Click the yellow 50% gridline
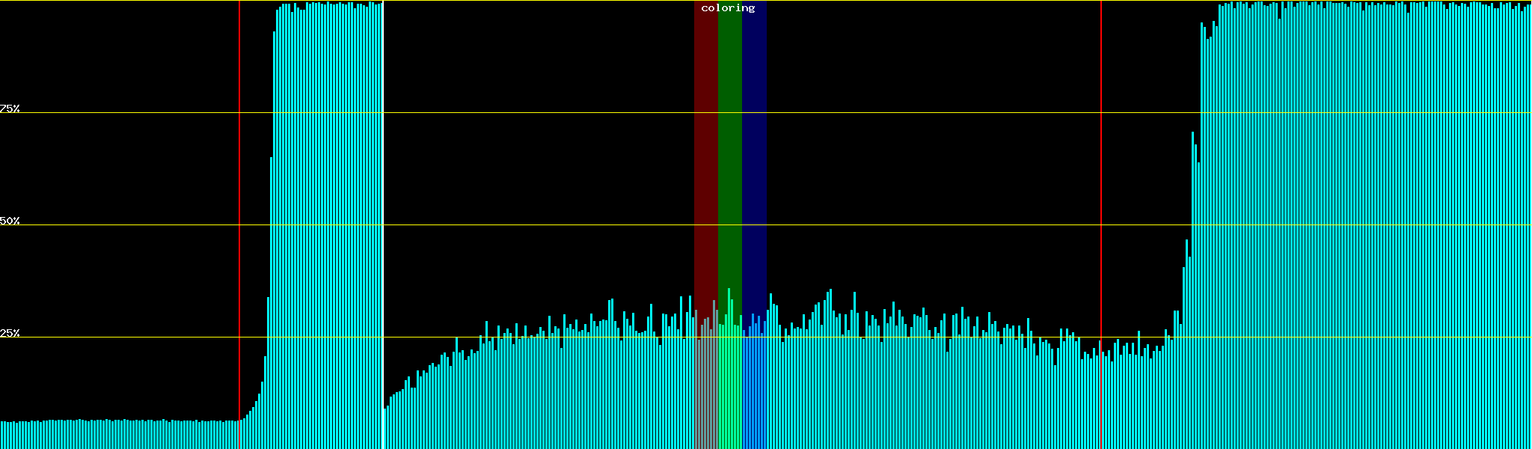 click(898, 225)
